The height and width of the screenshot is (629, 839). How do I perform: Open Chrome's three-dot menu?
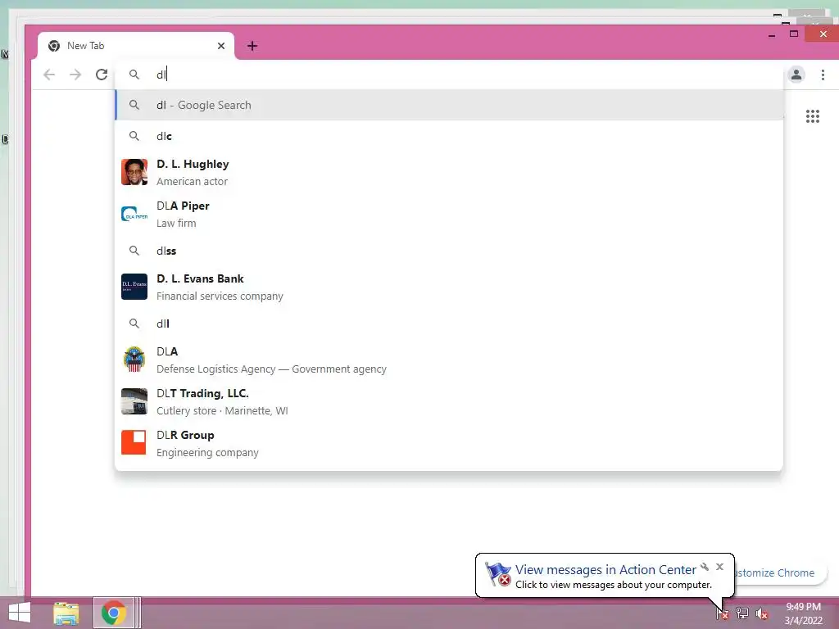tap(823, 75)
